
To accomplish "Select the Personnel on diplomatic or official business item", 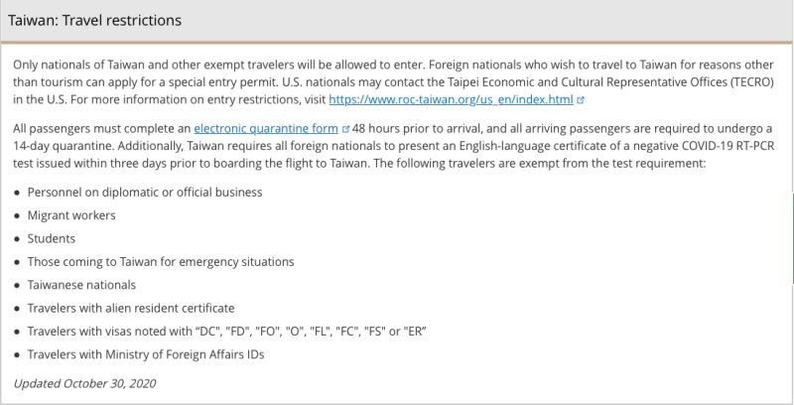I will 145,193.
